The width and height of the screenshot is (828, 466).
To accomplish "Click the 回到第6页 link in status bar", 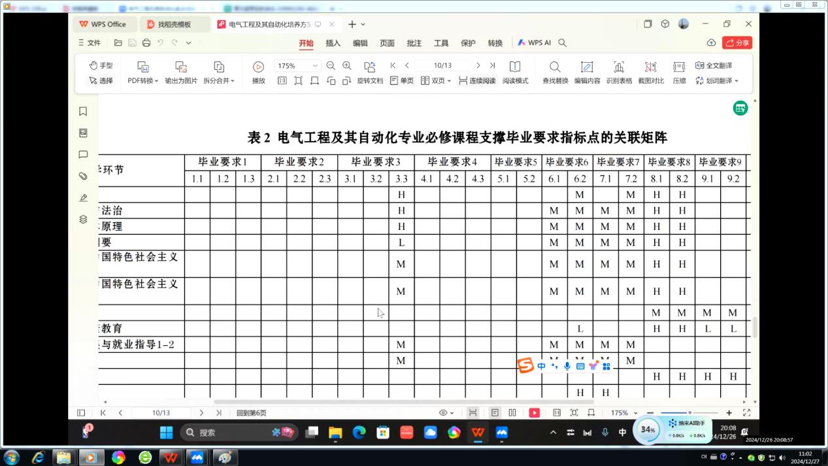I will pyautogui.click(x=251, y=413).
